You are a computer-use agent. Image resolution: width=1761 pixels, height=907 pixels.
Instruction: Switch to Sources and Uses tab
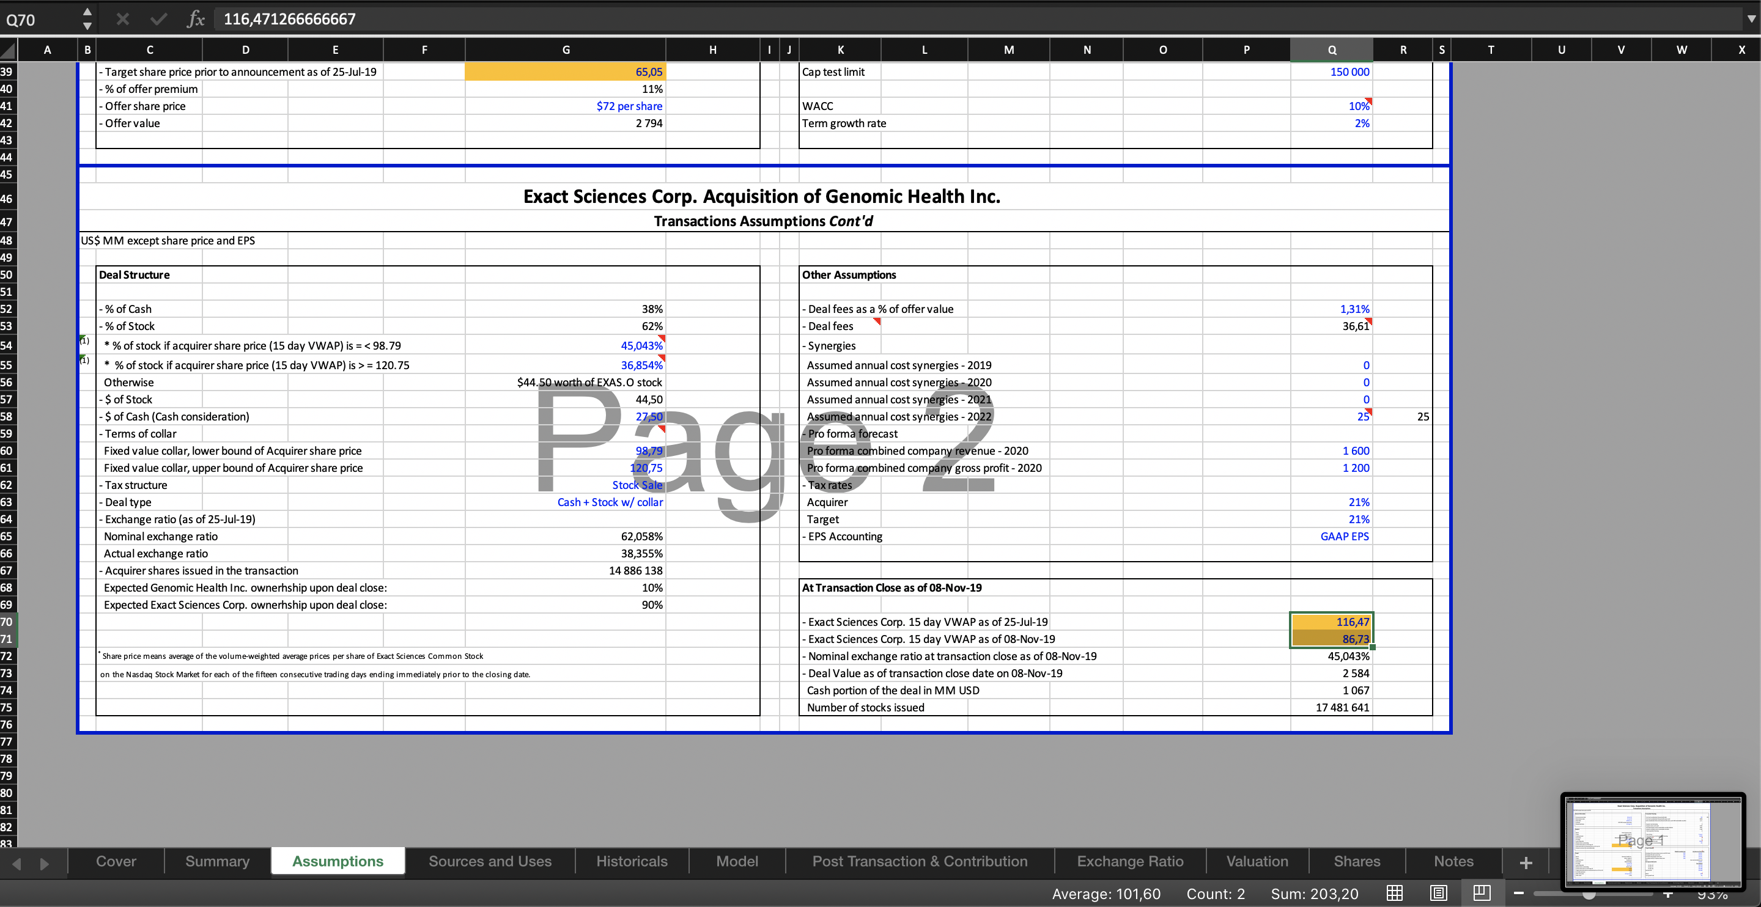[x=490, y=861]
